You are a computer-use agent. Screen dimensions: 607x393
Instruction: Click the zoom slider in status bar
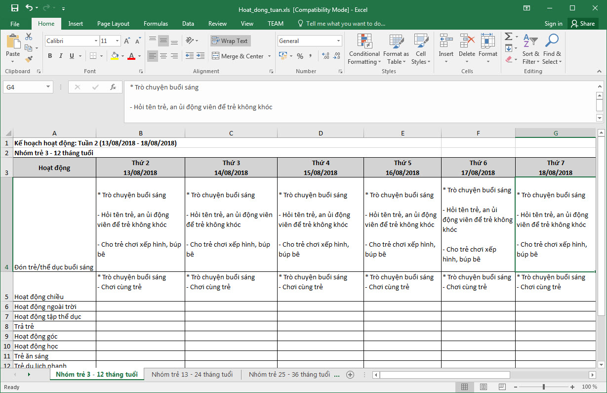(544, 387)
